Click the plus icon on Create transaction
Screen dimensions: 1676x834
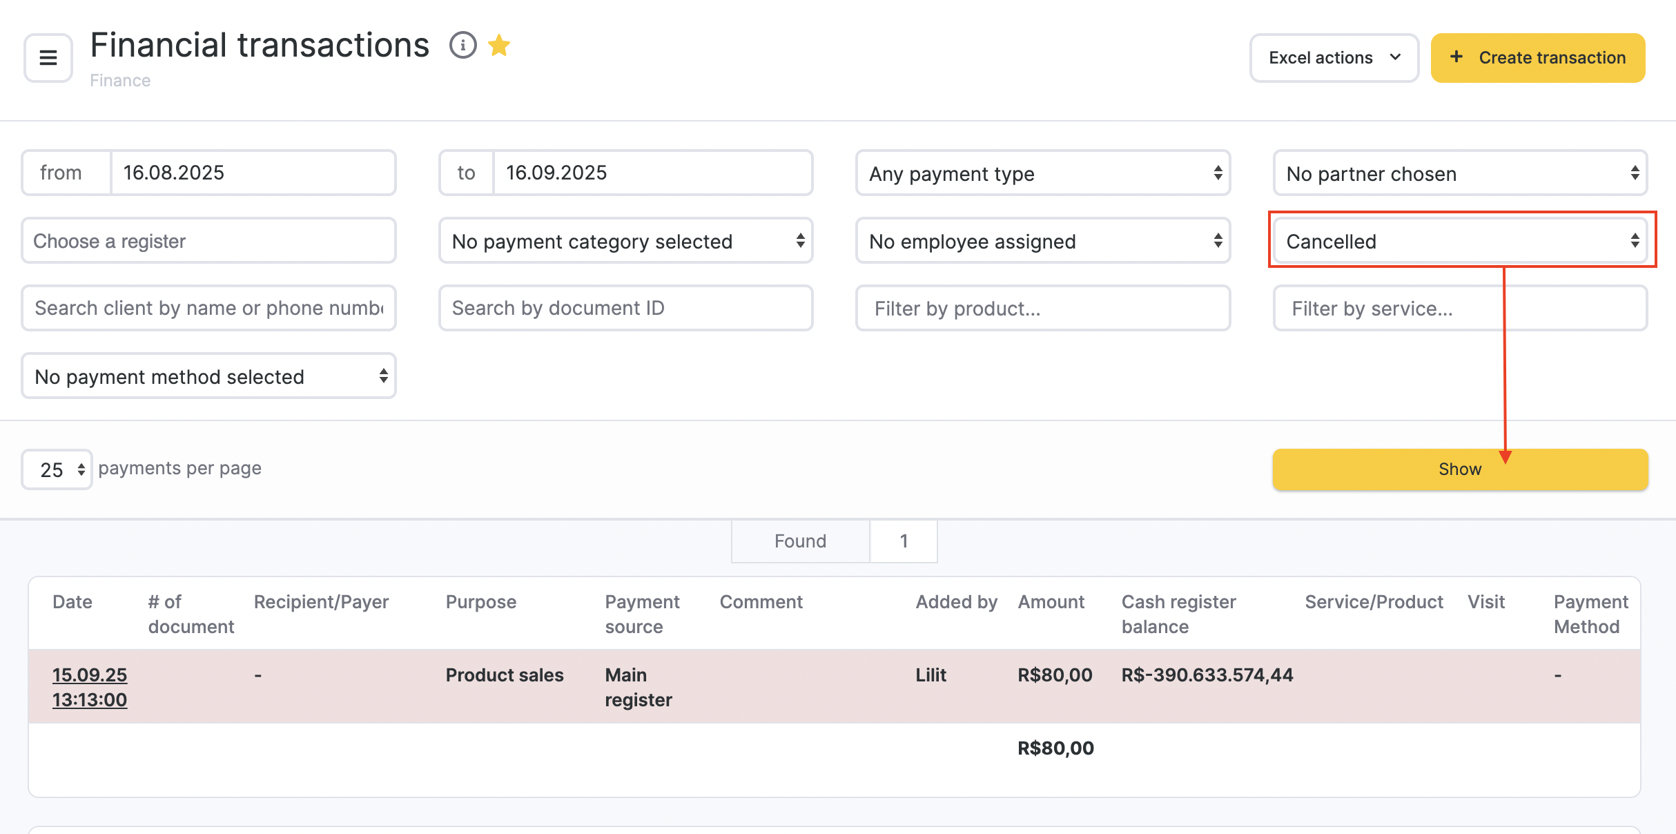click(1456, 57)
